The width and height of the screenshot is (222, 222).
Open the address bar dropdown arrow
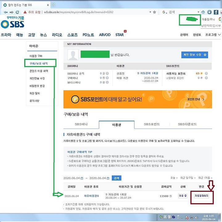click(150, 12)
